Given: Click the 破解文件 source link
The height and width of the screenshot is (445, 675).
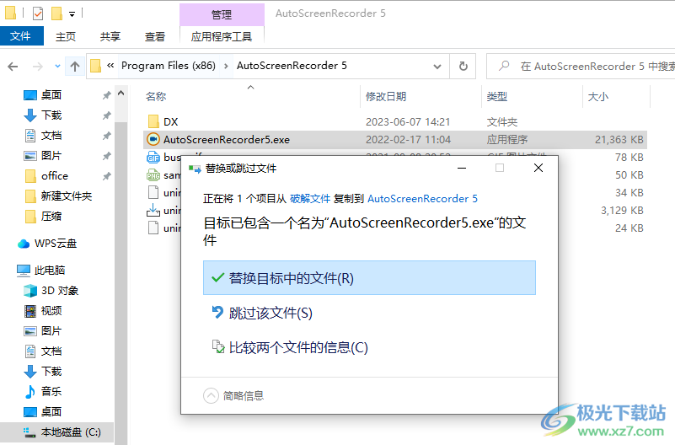Looking at the screenshot, I should tap(310, 198).
